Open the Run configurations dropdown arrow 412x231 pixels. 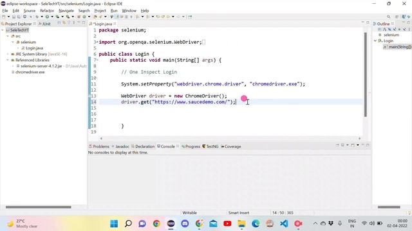click(x=52, y=17)
